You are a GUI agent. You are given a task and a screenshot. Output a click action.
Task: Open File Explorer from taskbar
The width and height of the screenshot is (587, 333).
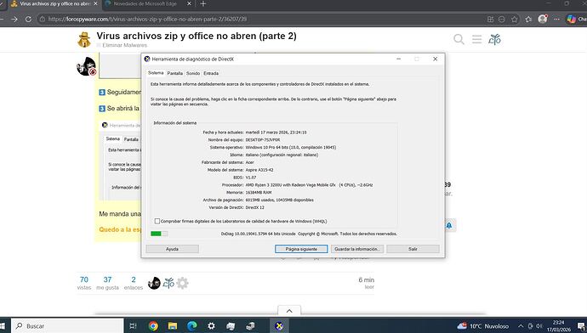coord(172,326)
